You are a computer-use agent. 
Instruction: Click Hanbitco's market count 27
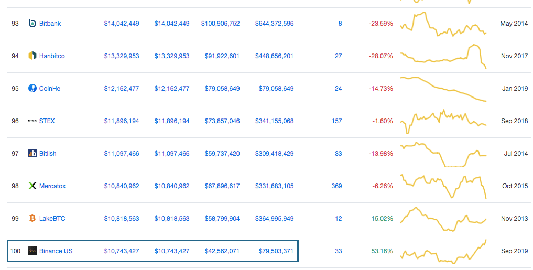point(338,56)
